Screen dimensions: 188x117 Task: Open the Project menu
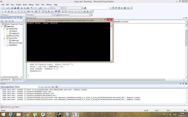coord(18,5)
